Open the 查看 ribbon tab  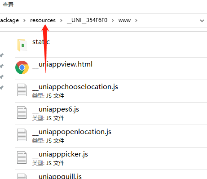(x=8, y=4)
